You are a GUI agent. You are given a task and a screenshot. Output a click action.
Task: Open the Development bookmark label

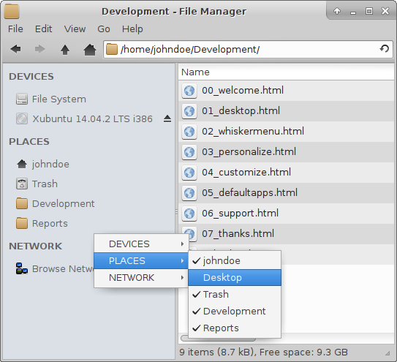click(64, 204)
